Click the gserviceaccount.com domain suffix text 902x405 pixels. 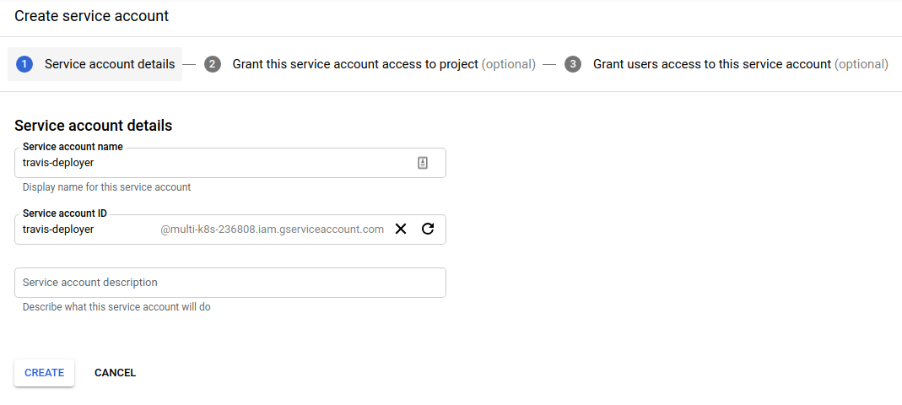pos(272,229)
